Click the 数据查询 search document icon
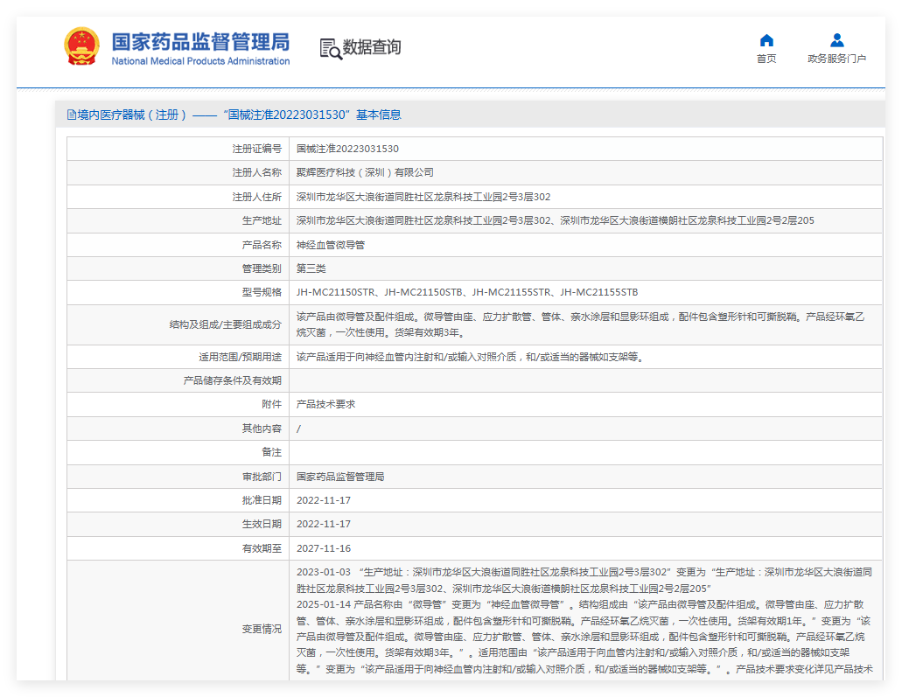Image resolution: width=902 pixels, height=697 pixels. coord(330,48)
